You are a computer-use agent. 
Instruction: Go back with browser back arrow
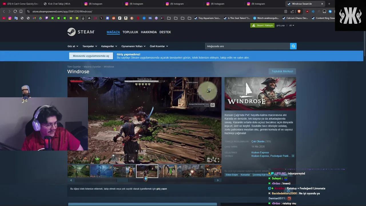tap(4, 11)
